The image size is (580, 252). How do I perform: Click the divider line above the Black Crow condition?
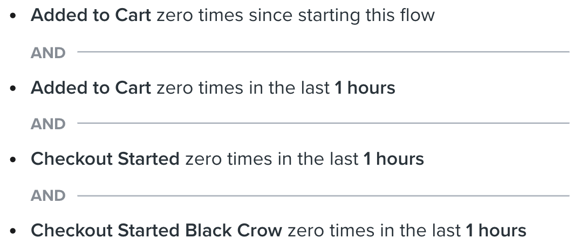pyautogui.click(x=323, y=196)
